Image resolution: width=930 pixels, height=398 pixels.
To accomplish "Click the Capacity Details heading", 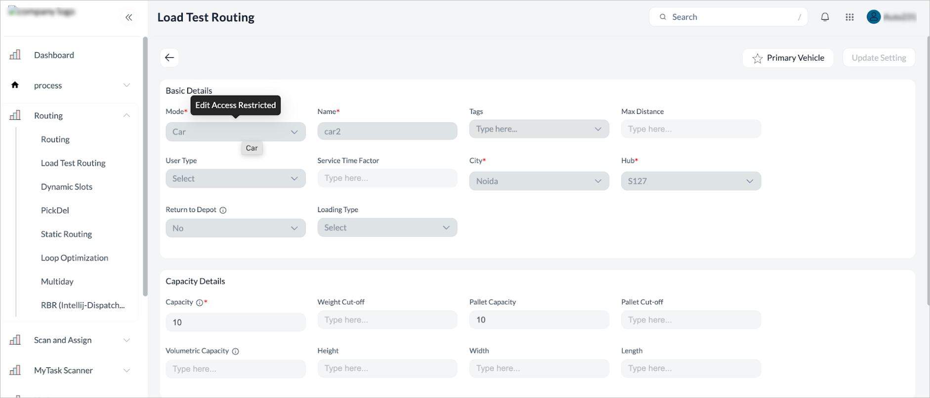I will tap(195, 282).
